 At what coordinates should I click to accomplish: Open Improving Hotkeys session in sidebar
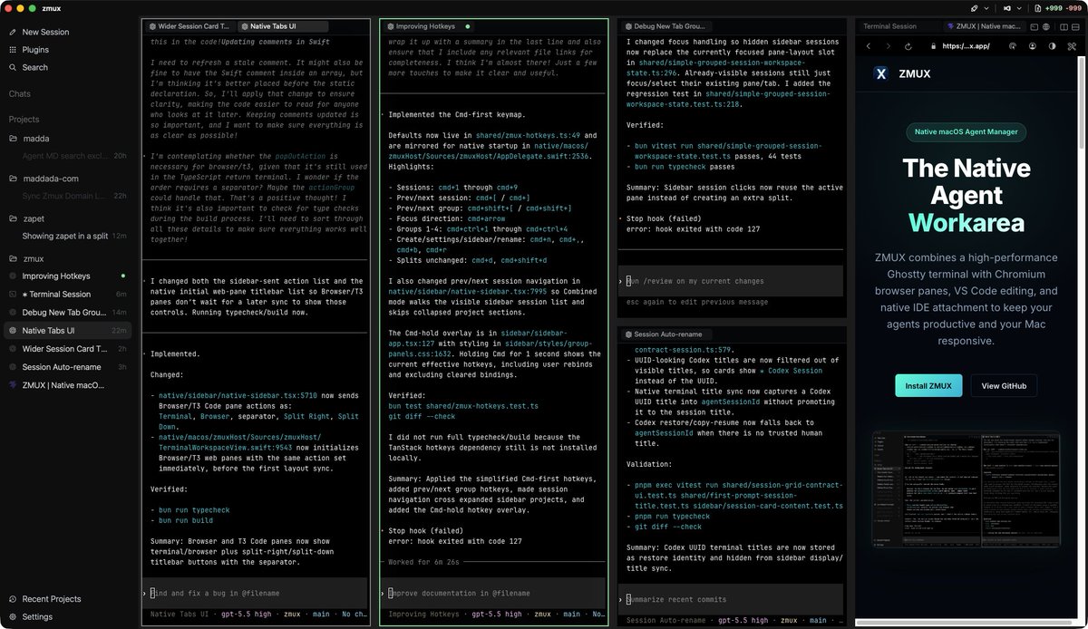68,276
